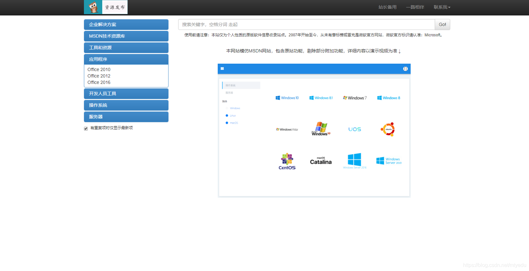Viewport: 529px width, 271px height.
Task: Collapse the 应用程序 sidebar panel
Action: click(x=126, y=59)
